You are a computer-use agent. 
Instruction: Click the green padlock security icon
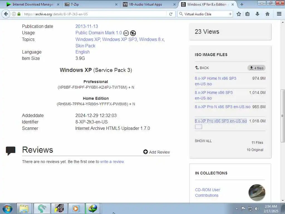click(x=19, y=14)
